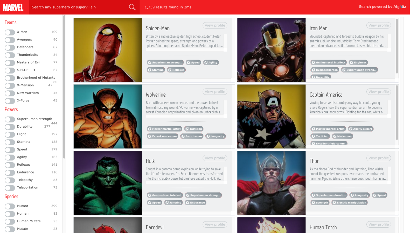Click Iron Man's Engineer tag
410x233 pixels.
(358, 62)
